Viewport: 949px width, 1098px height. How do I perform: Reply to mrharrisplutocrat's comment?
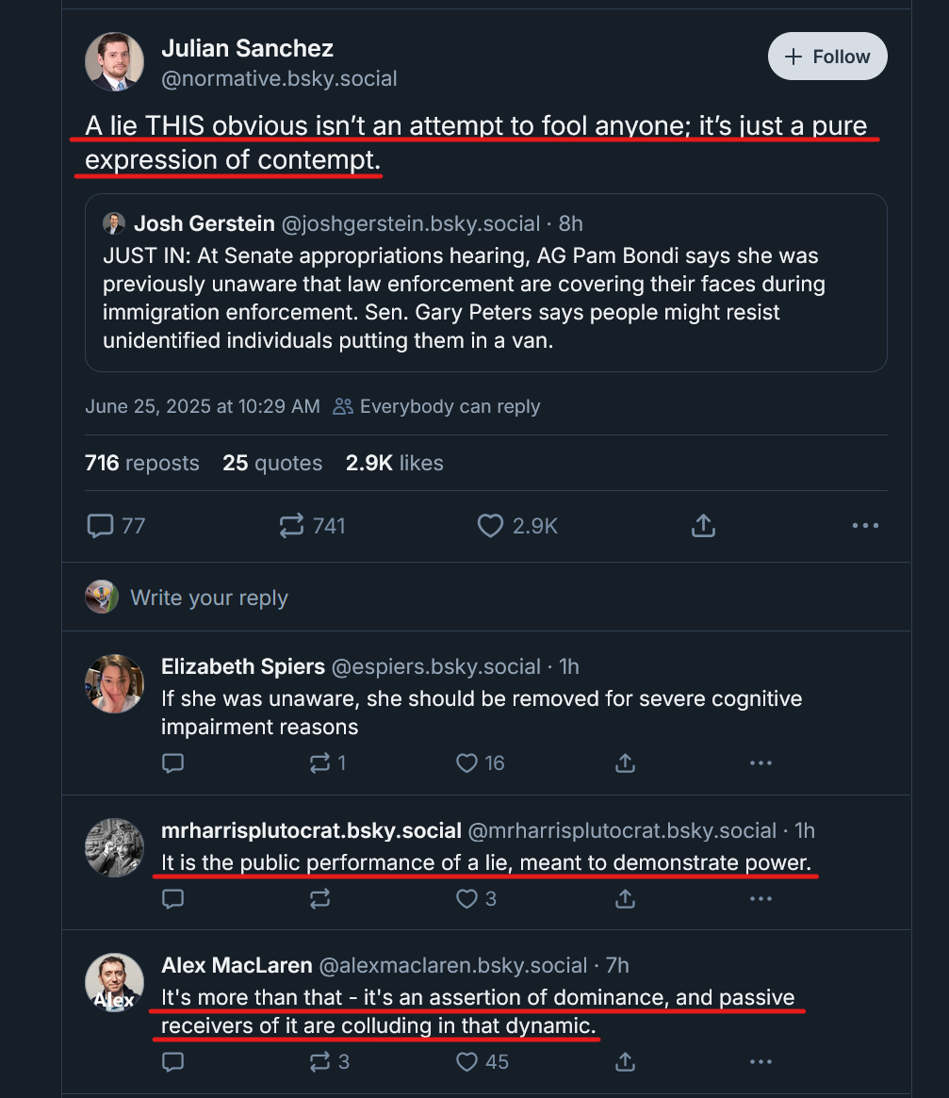pos(173,898)
